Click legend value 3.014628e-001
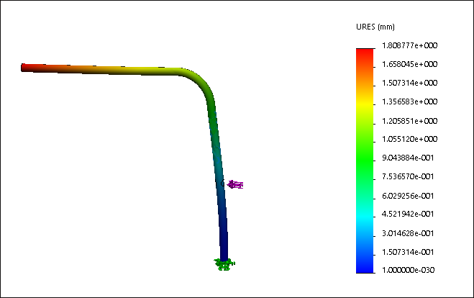474x298 pixels. coord(408,233)
